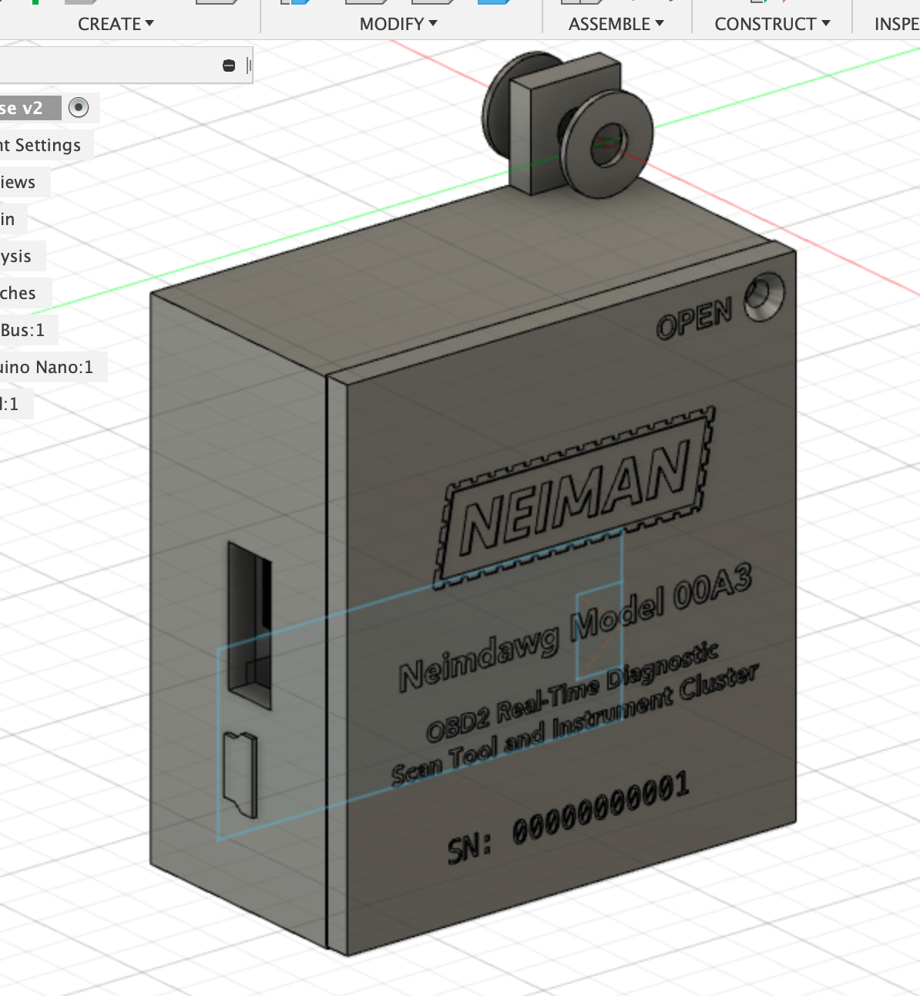Select the small connector cutout below the slot
920x996 pixels.
click(240, 774)
